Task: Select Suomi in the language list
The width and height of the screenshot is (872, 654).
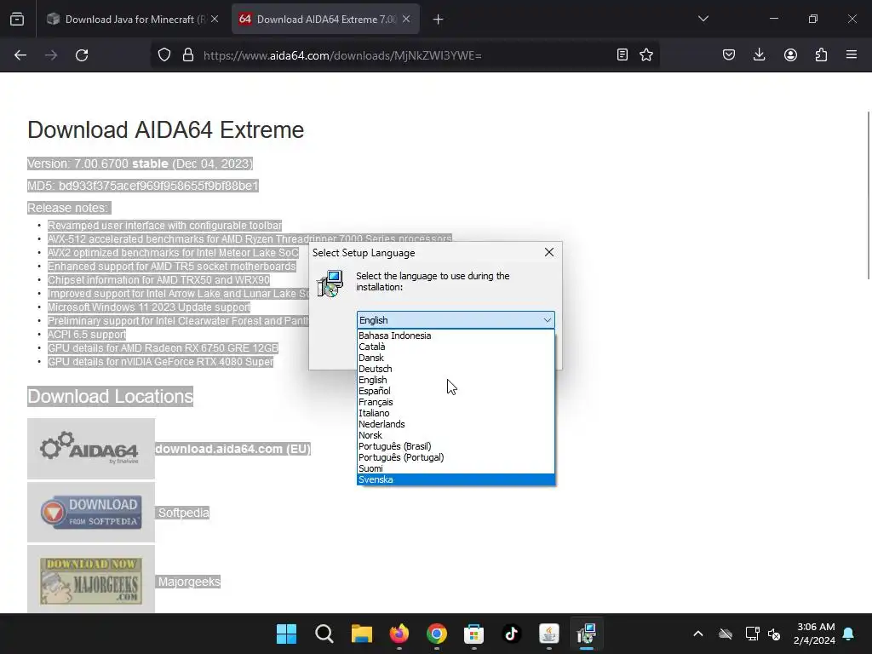Action: point(456,469)
